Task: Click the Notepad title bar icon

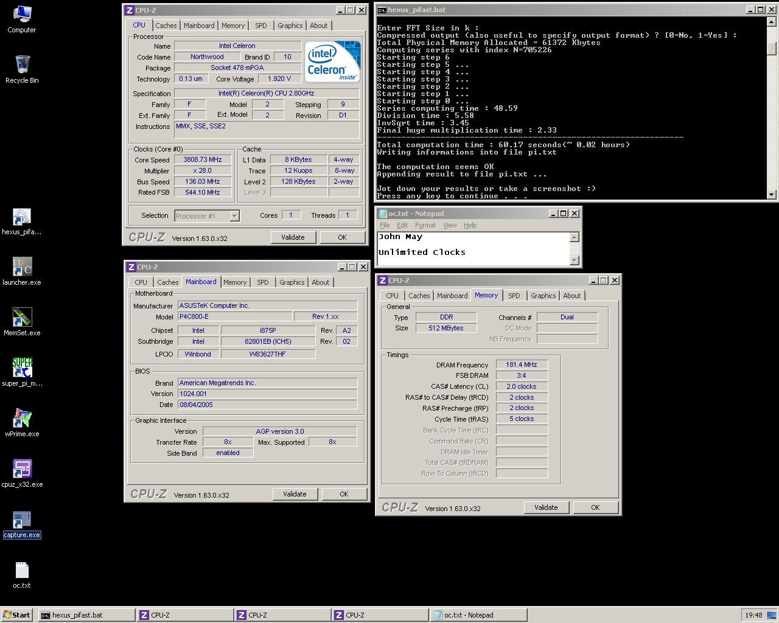Action: coord(383,214)
